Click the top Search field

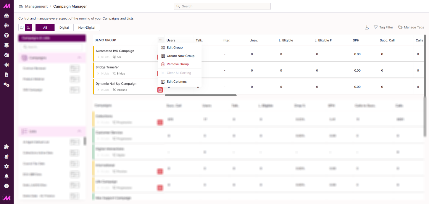(222, 6)
